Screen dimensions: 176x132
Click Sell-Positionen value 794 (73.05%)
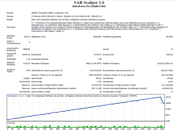point(96,70)
